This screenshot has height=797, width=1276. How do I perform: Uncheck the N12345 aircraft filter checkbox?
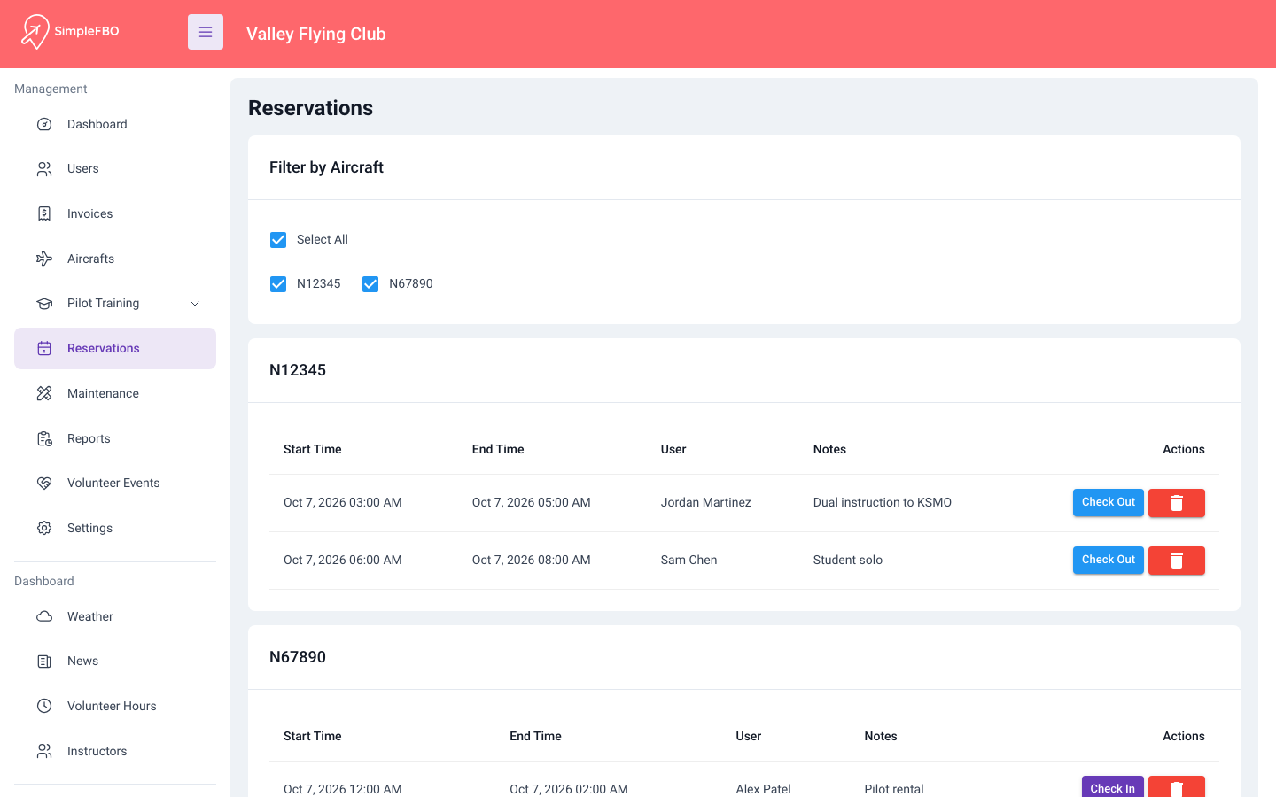pyautogui.click(x=278, y=284)
